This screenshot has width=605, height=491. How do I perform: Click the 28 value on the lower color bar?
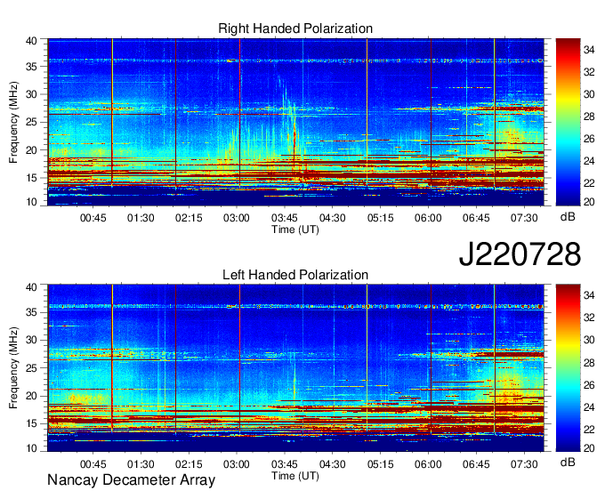[x=589, y=362]
